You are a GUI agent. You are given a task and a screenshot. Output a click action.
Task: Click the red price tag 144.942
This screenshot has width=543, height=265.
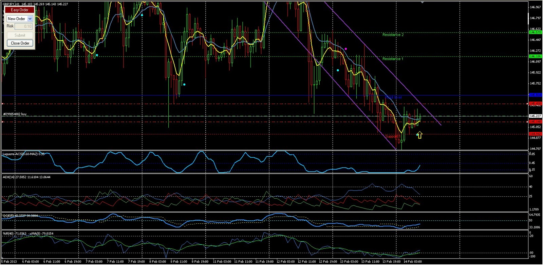click(x=535, y=134)
